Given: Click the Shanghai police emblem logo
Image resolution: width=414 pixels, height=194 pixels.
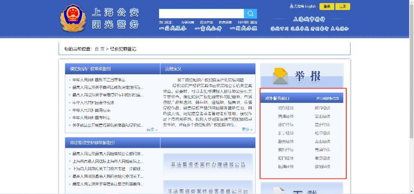Looking at the screenshot, I should coord(73,18).
